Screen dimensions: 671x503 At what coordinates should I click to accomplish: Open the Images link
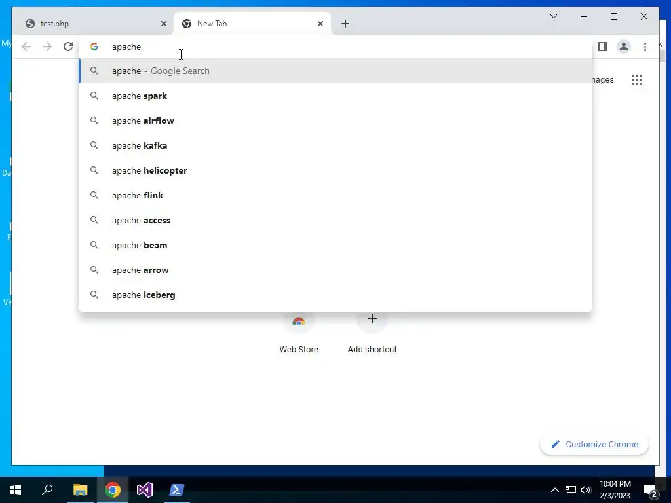coord(603,80)
